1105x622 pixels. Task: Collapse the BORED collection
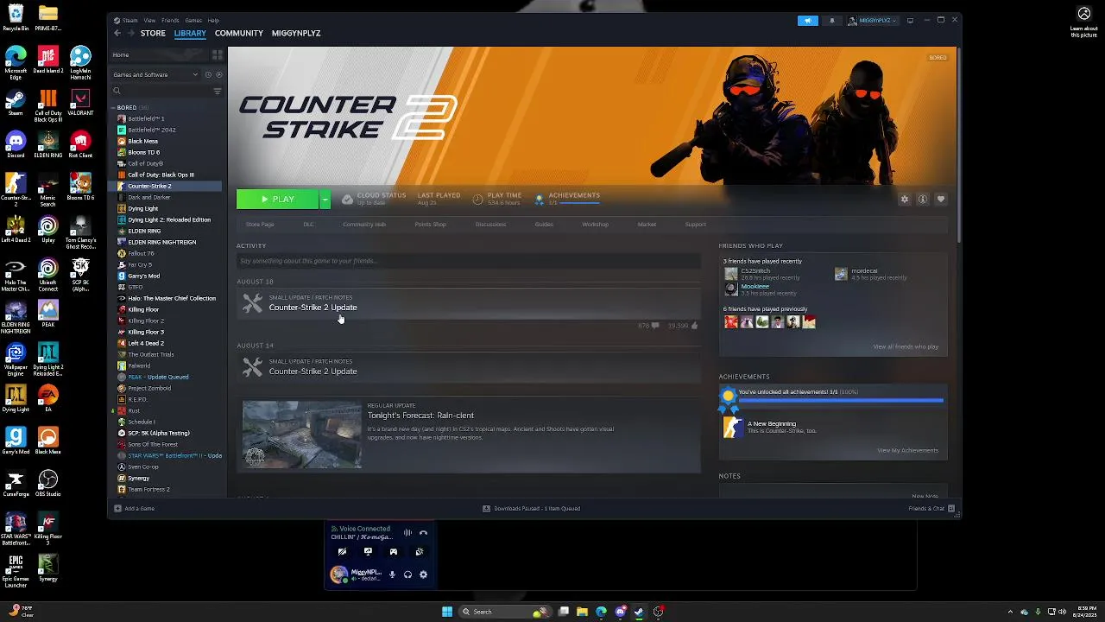coord(113,108)
